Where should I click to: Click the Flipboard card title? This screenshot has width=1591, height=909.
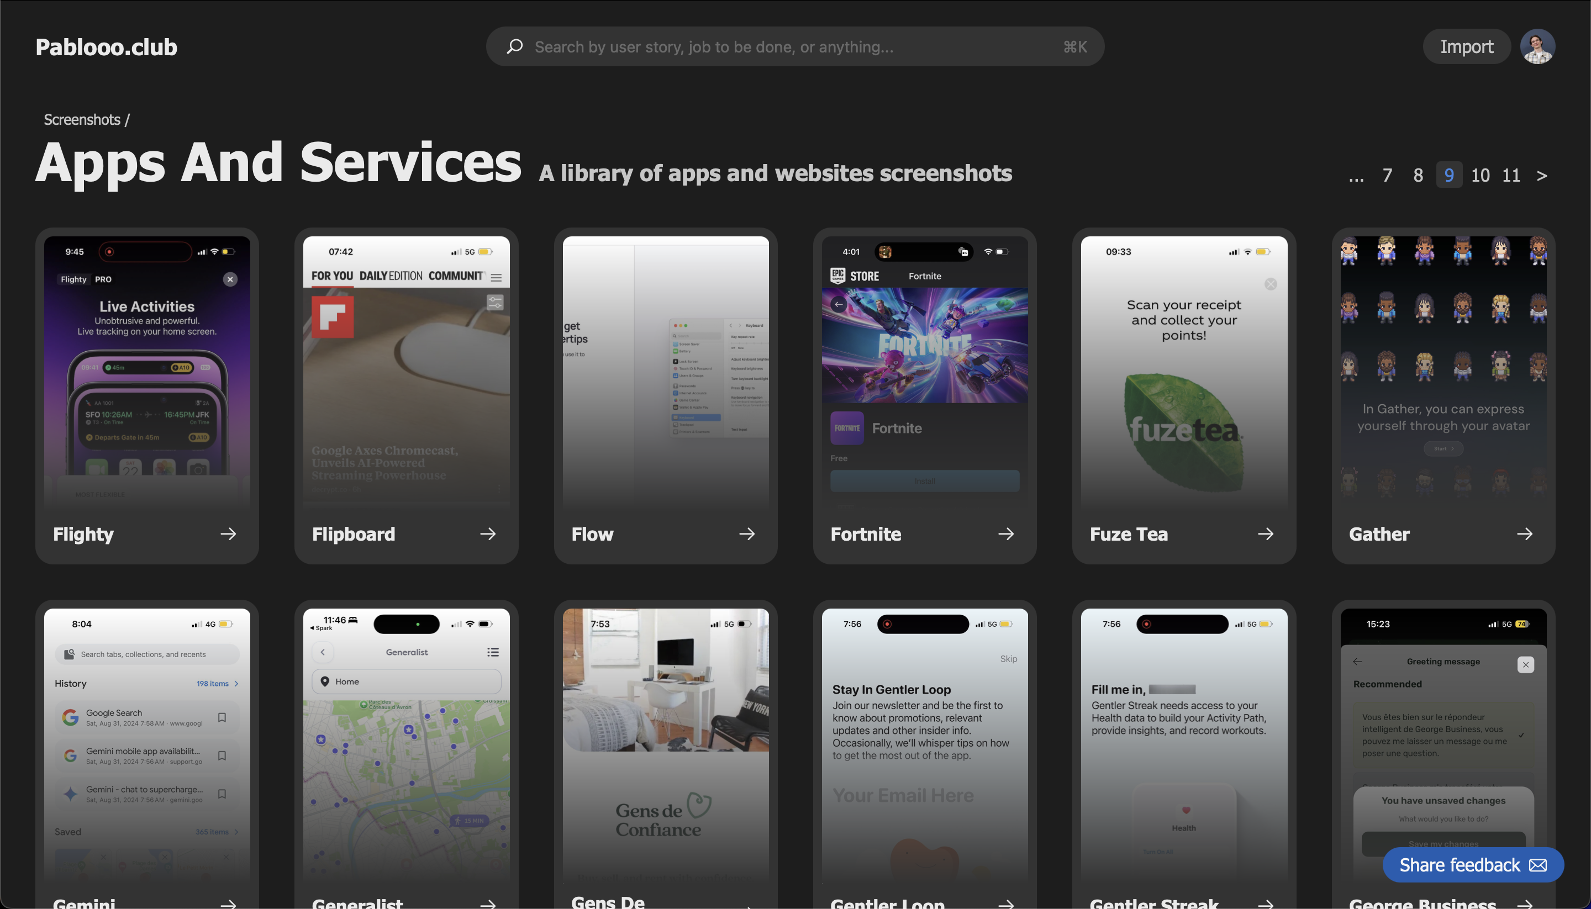pyautogui.click(x=354, y=534)
